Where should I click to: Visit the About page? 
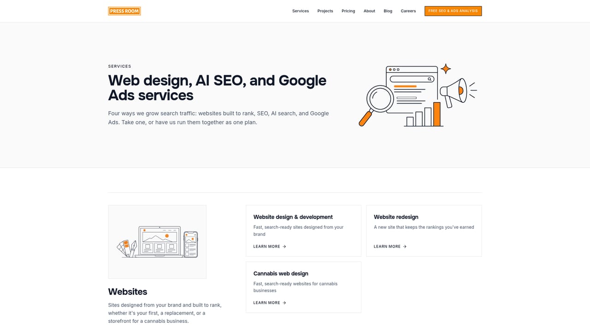369,11
